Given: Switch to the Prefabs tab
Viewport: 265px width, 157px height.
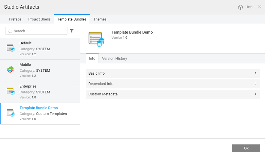Looking at the screenshot, I should (x=15, y=19).
